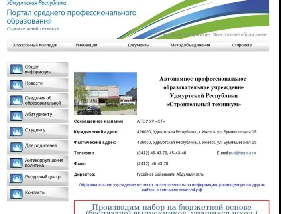The height and width of the screenshot is (214, 281).
Task: Click the Контакты sidebar icon
Action: coord(16,194)
